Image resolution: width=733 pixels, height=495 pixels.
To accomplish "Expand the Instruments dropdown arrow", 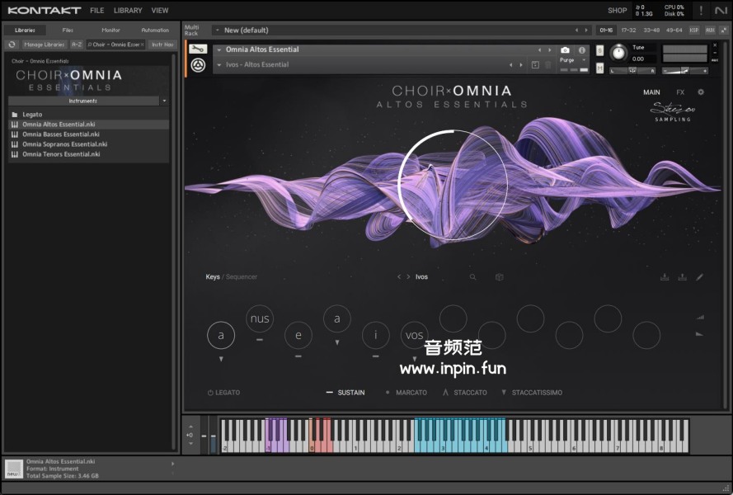I will (x=164, y=101).
